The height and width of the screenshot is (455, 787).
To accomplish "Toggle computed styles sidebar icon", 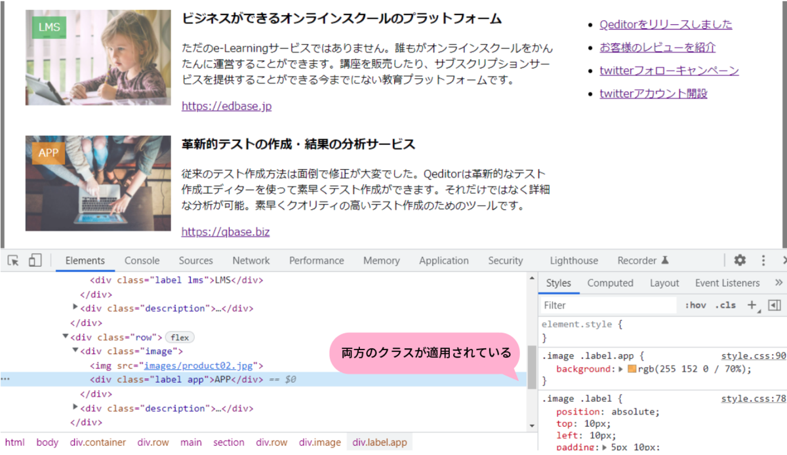I will point(774,305).
